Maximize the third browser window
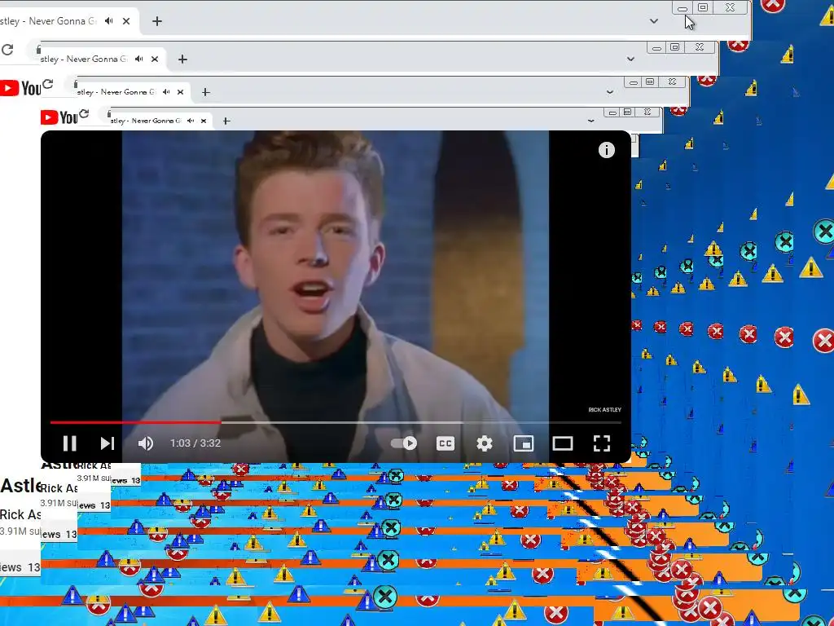 point(650,82)
